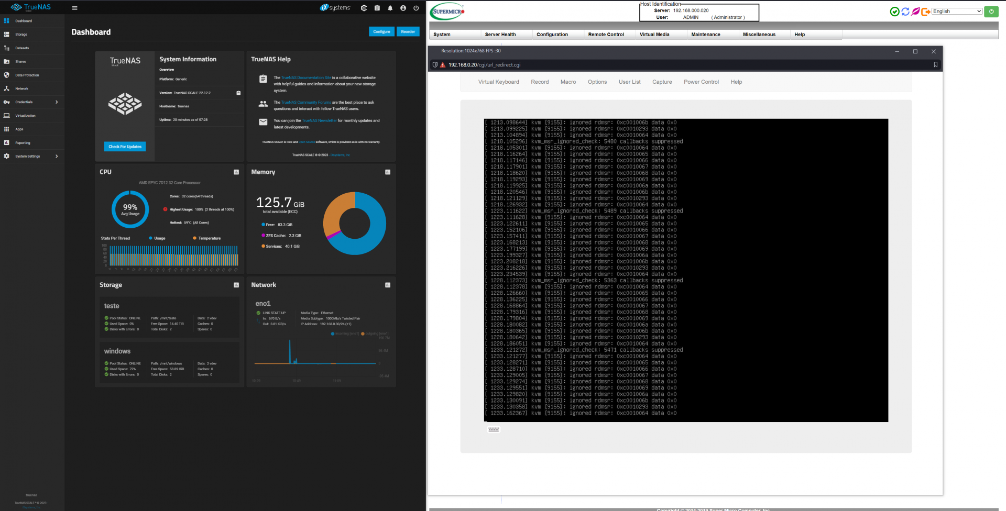Screen dimensions: 1006x511
Task: Click the tracking shield icon in iKVM address bar
Action: (435, 65)
